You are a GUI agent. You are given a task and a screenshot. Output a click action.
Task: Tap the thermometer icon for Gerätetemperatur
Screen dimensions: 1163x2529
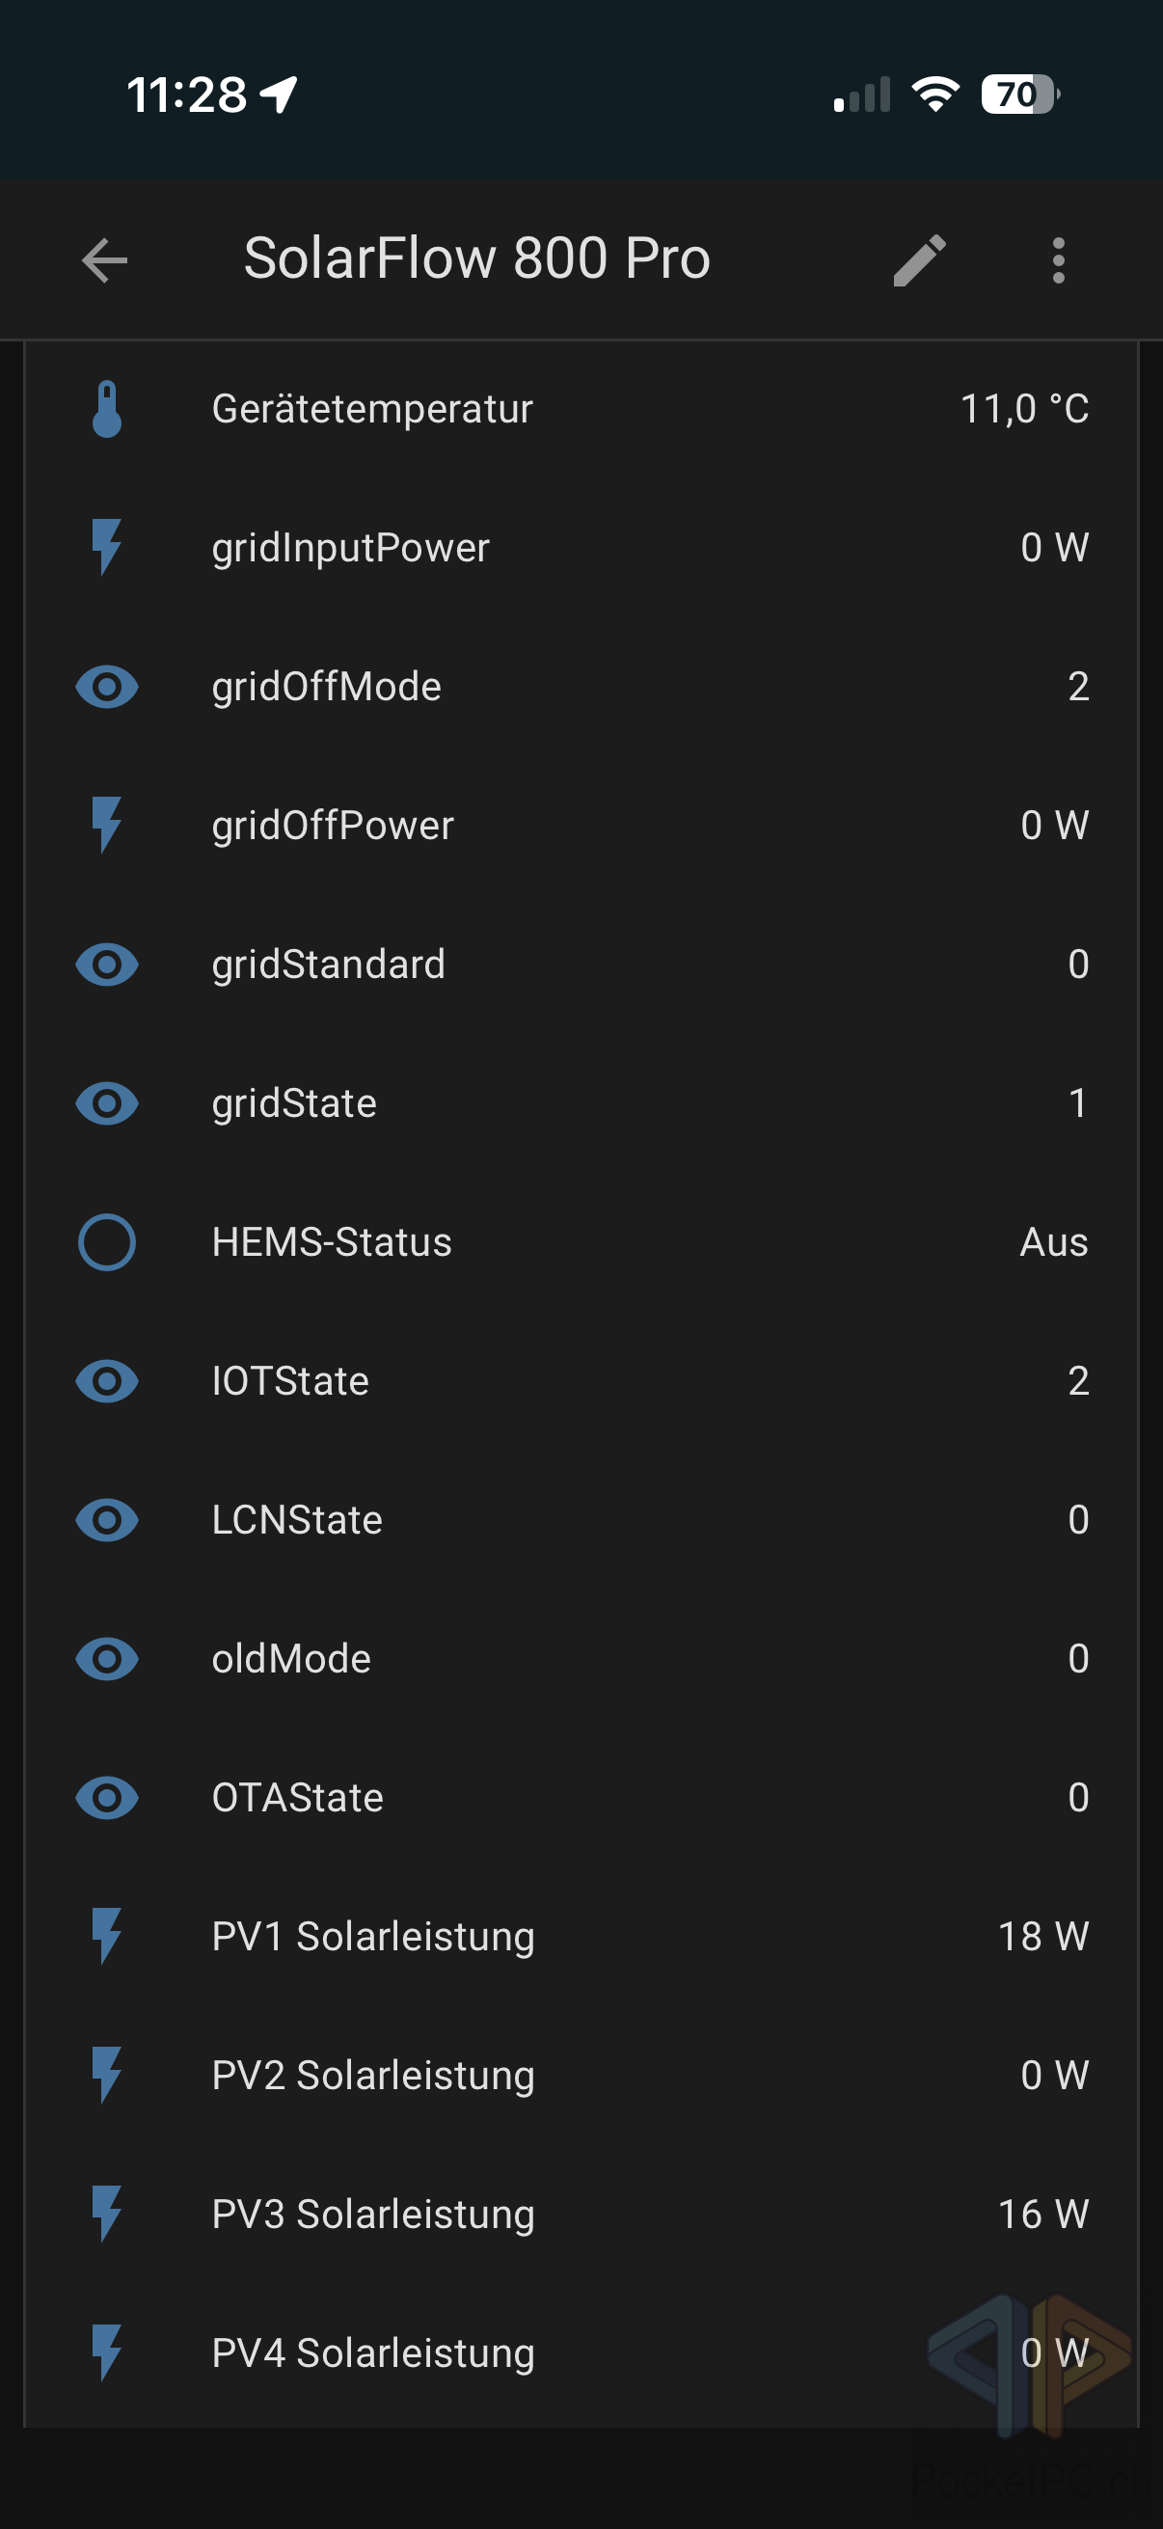[x=107, y=408]
